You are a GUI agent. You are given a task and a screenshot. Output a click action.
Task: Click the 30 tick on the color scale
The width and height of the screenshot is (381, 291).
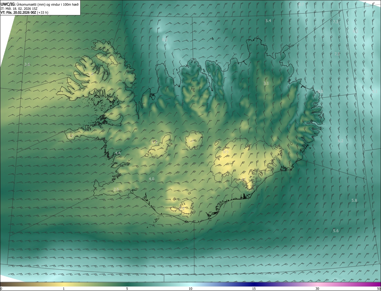pyautogui.click(x=317, y=289)
